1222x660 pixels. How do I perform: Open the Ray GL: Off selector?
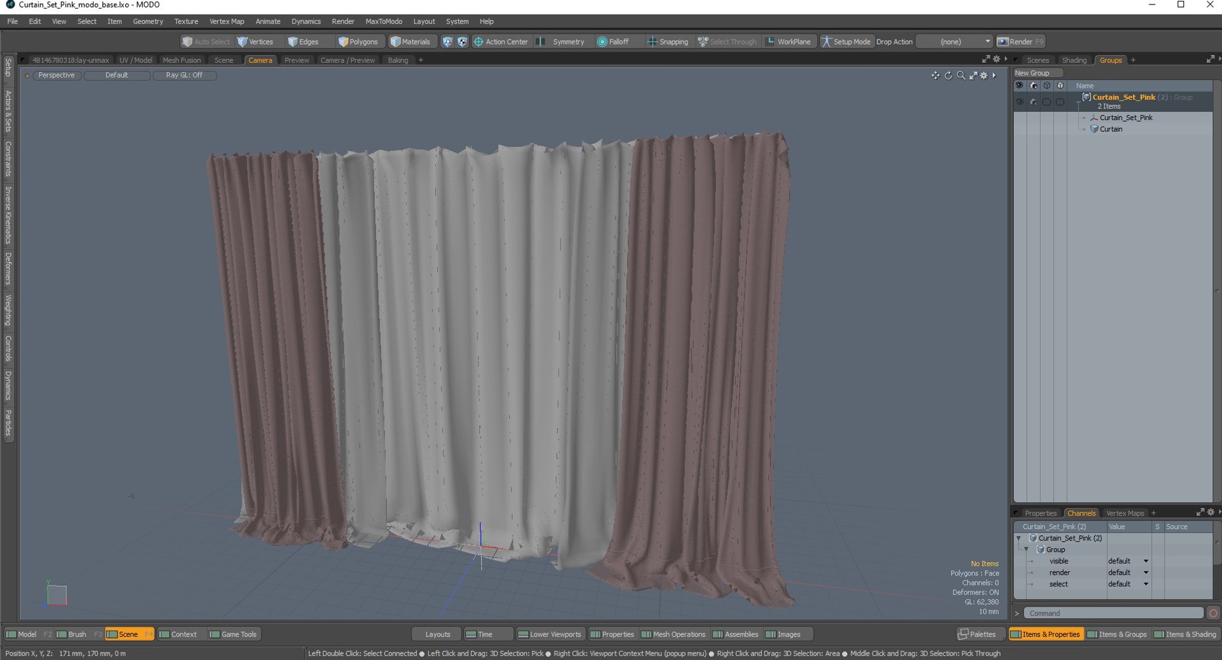click(184, 75)
